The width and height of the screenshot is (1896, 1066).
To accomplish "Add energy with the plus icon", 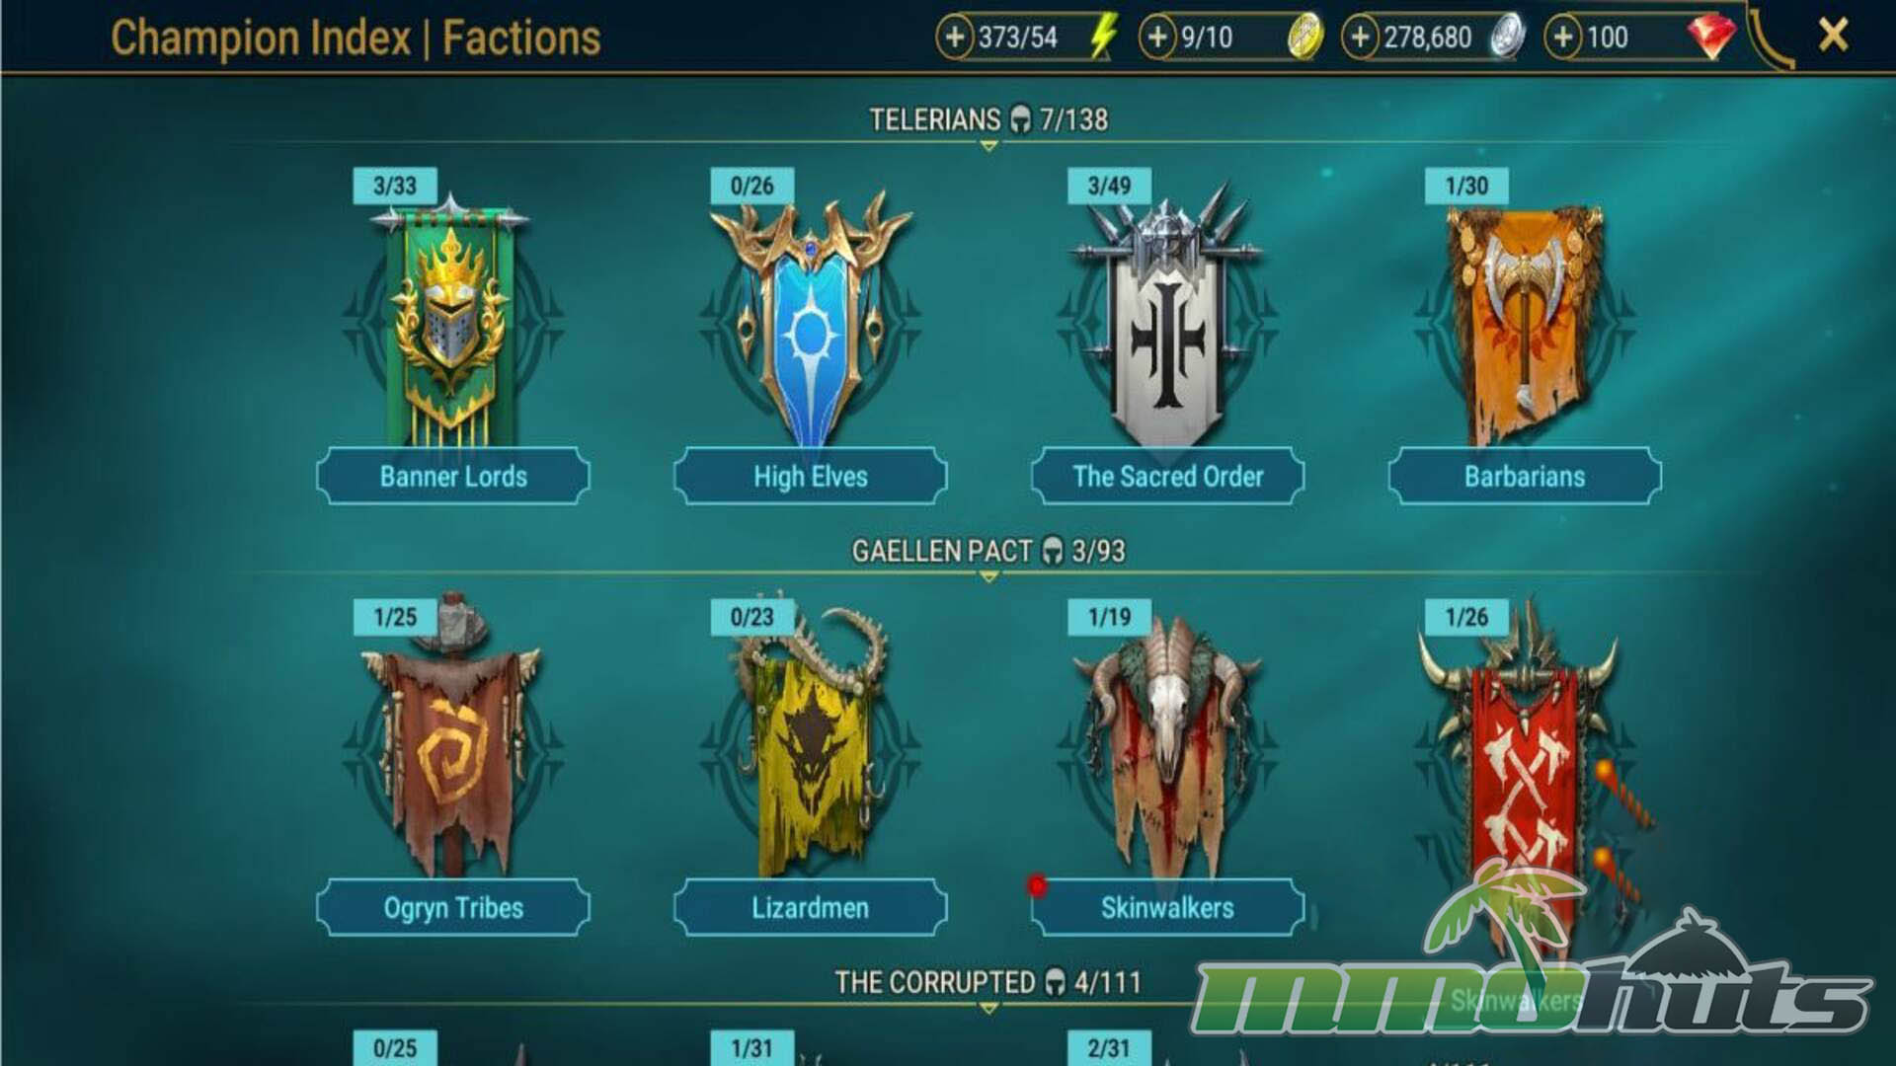I will coord(955,38).
